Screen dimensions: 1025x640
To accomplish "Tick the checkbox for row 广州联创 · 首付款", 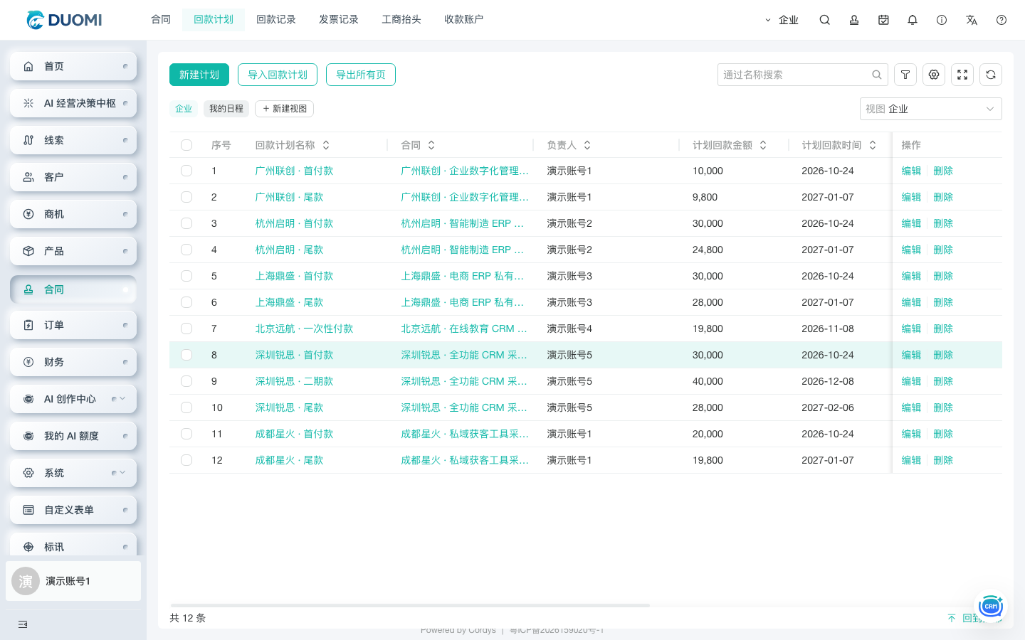I will coord(186,171).
